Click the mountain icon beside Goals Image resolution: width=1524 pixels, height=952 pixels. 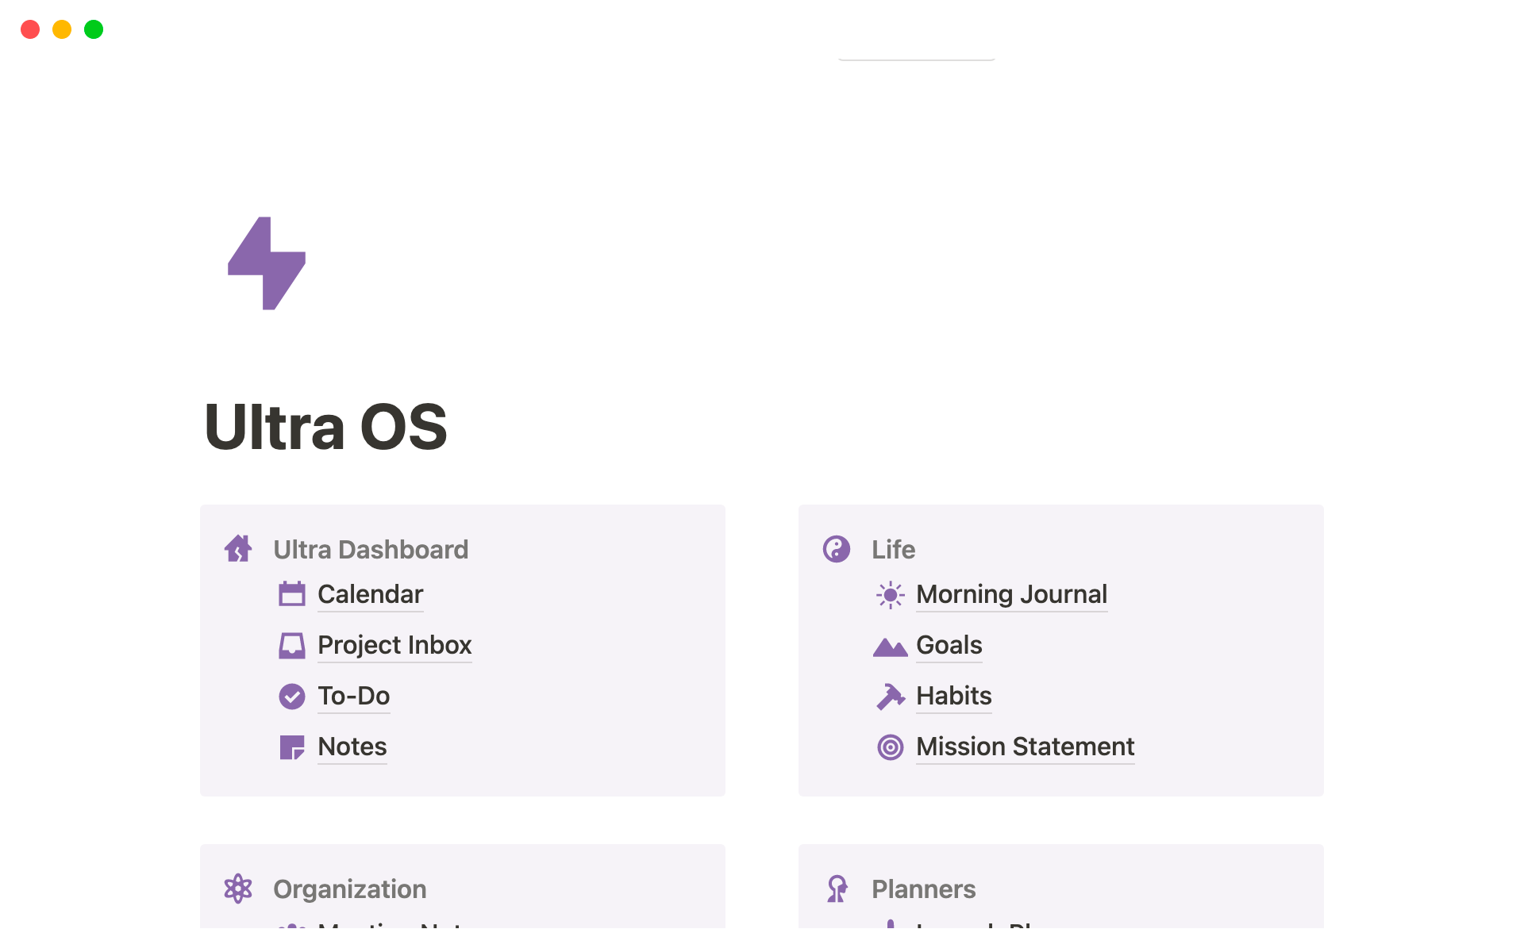891,647
